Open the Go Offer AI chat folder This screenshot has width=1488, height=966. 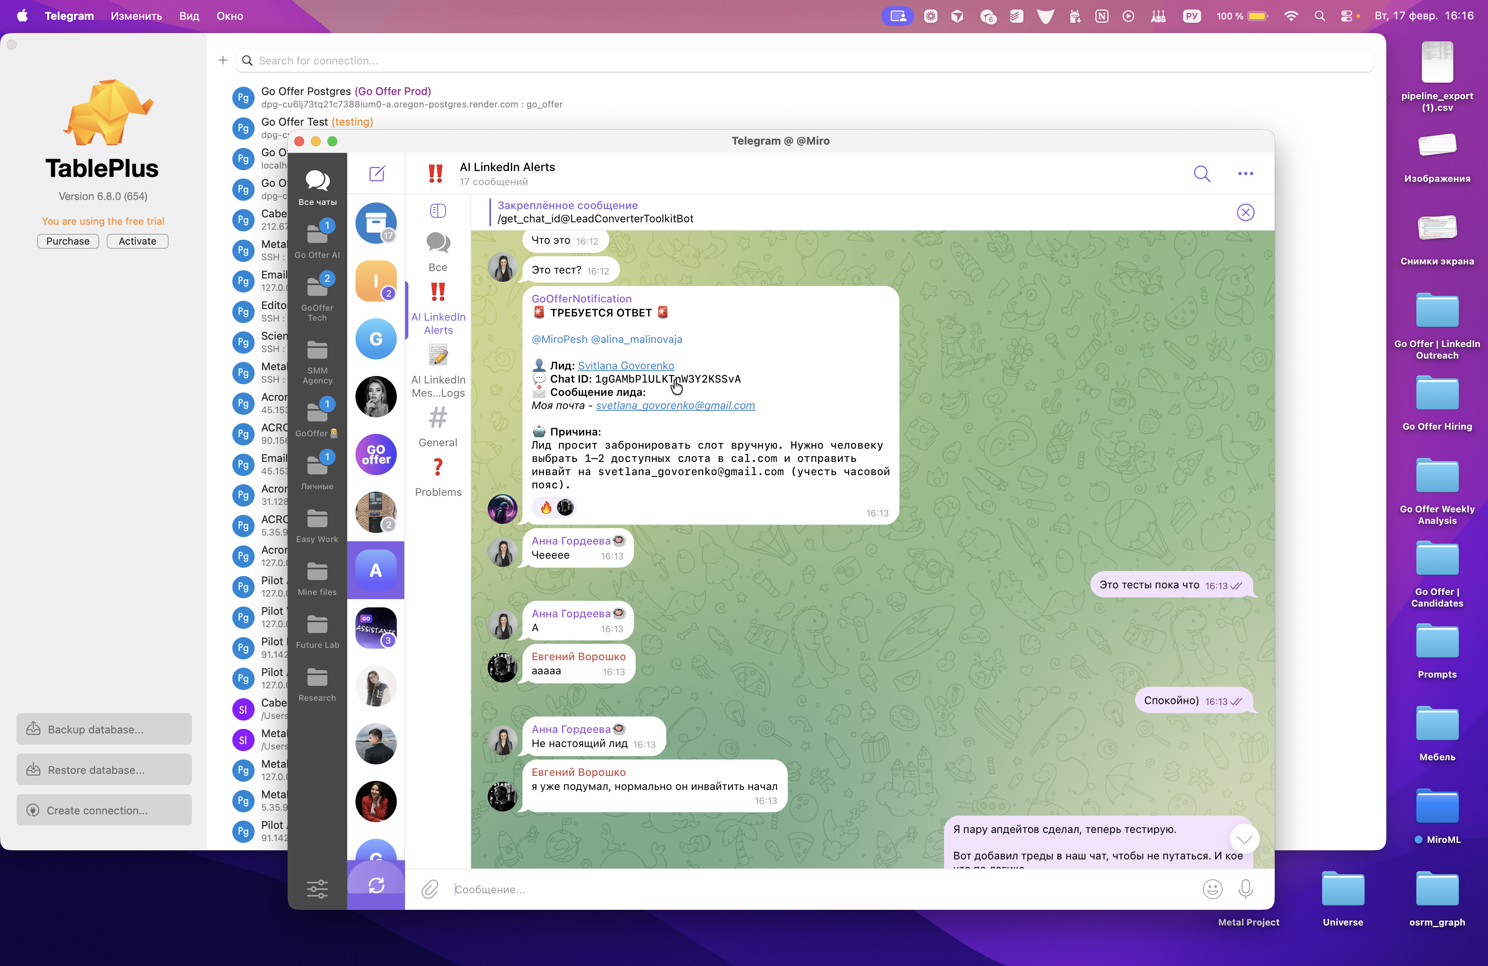click(x=317, y=240)
